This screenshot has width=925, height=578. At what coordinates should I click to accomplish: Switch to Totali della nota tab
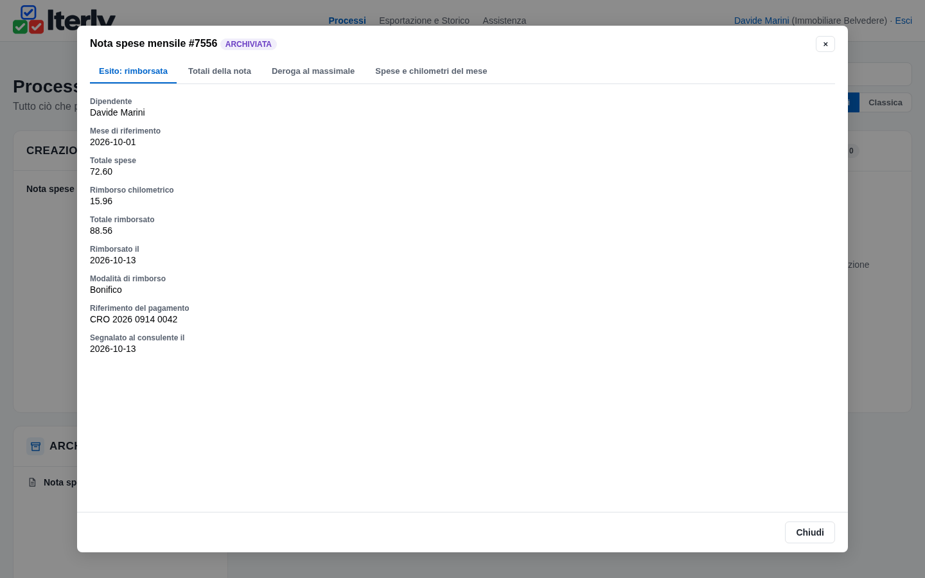click(220, 71)
